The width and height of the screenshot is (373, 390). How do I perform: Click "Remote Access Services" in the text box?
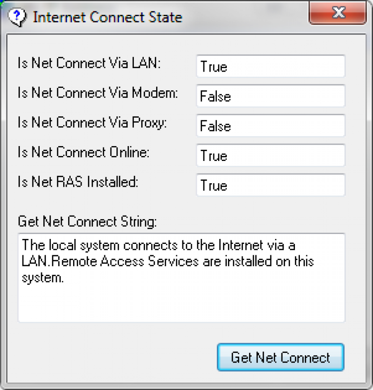pos(134,261)
